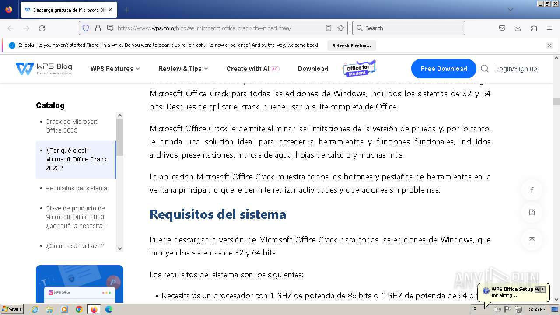Open Create with AI menu item

click(253, 69)
